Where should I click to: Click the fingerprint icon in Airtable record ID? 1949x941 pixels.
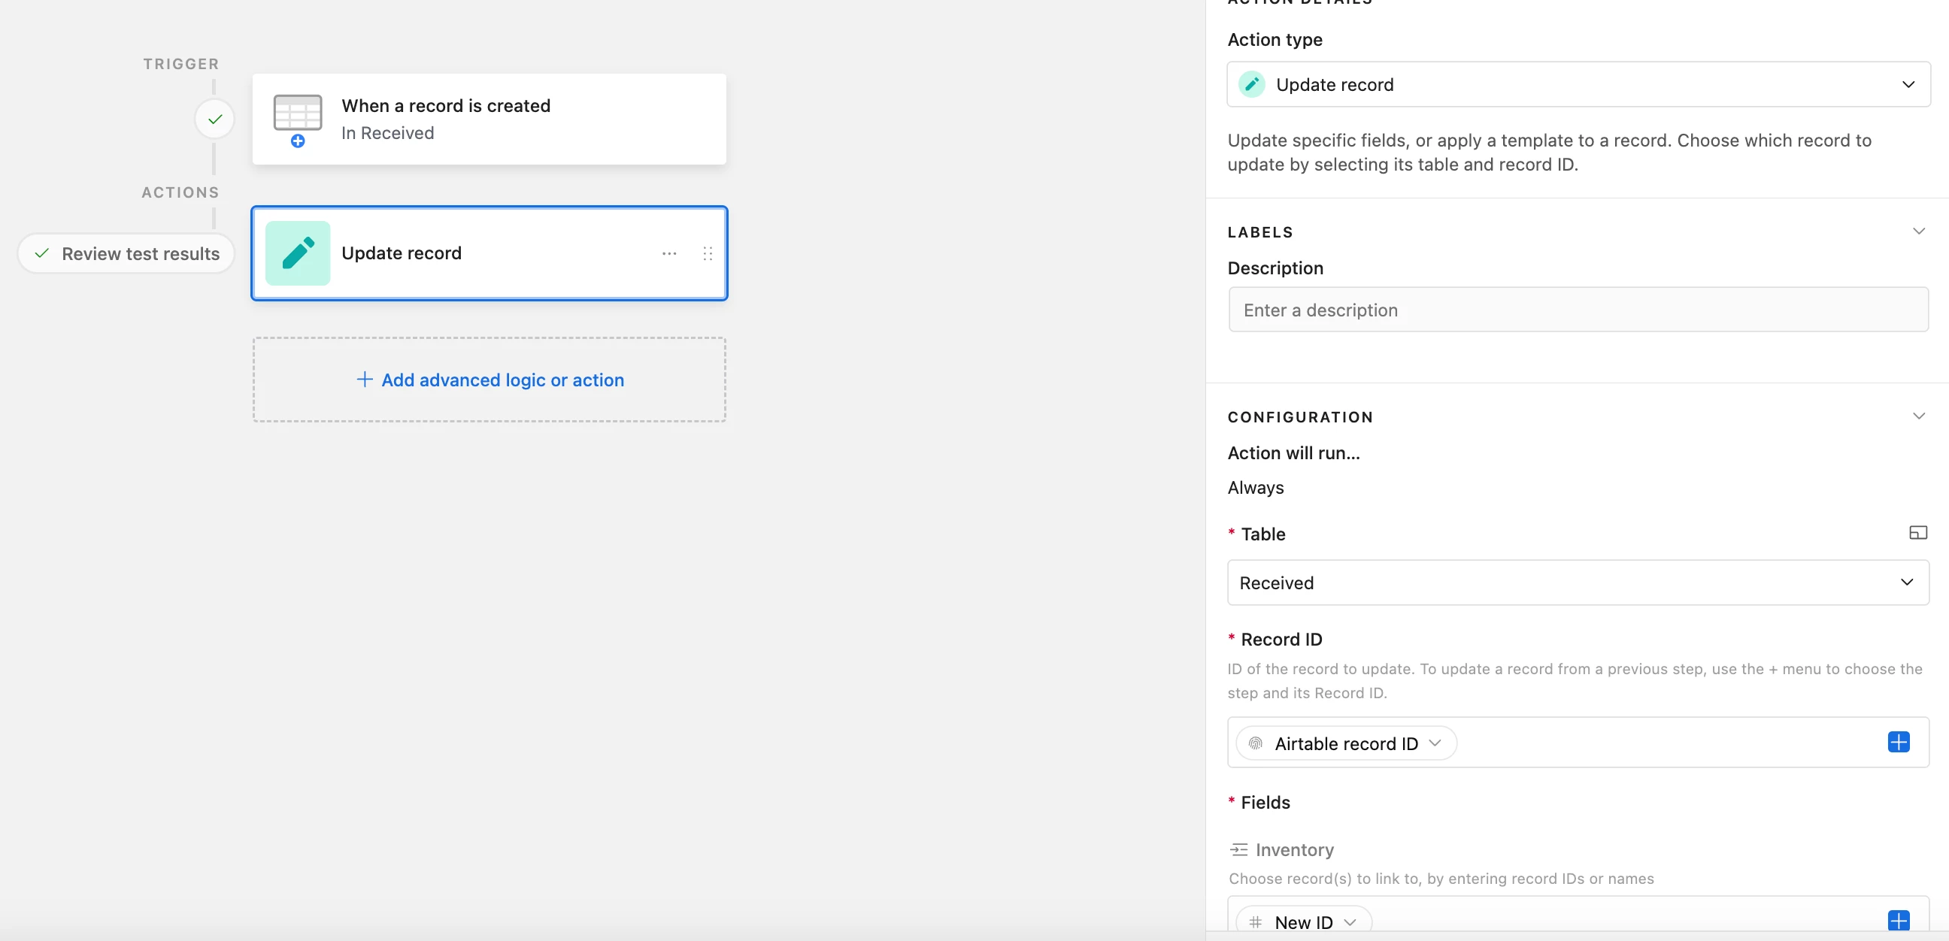1255,743
